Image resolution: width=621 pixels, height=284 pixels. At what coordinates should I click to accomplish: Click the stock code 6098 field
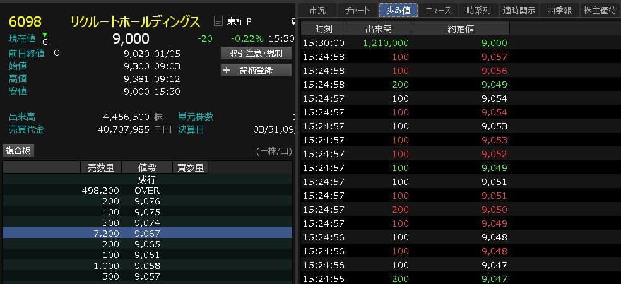22,22
